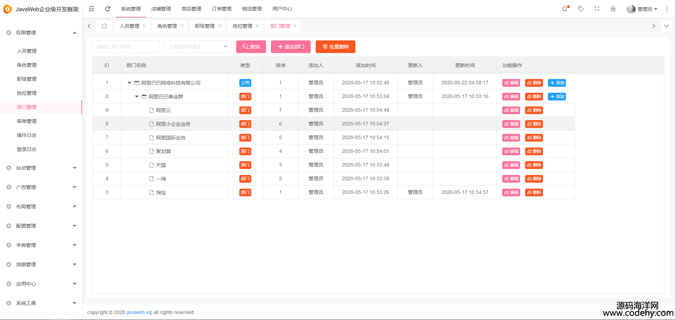Open the 请选择类型 dropdown

click(x=197, y=47)
